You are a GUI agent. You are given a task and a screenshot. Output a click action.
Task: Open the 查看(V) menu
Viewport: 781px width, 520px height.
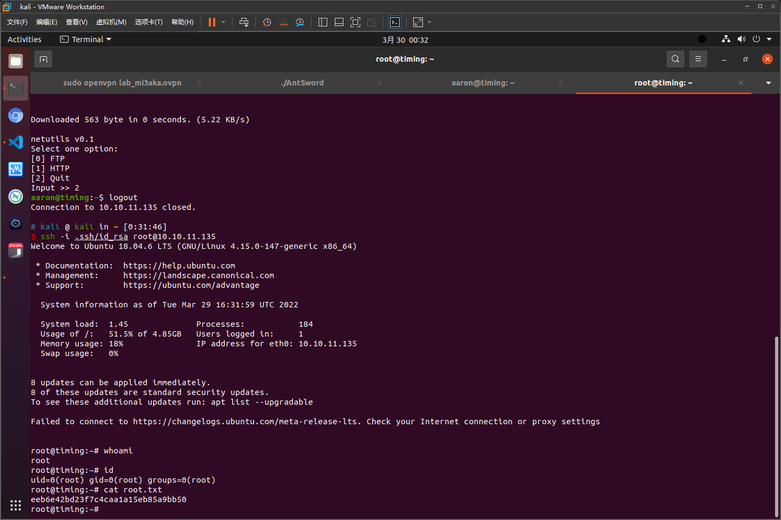pyautogui.click(x=77, y=22)
